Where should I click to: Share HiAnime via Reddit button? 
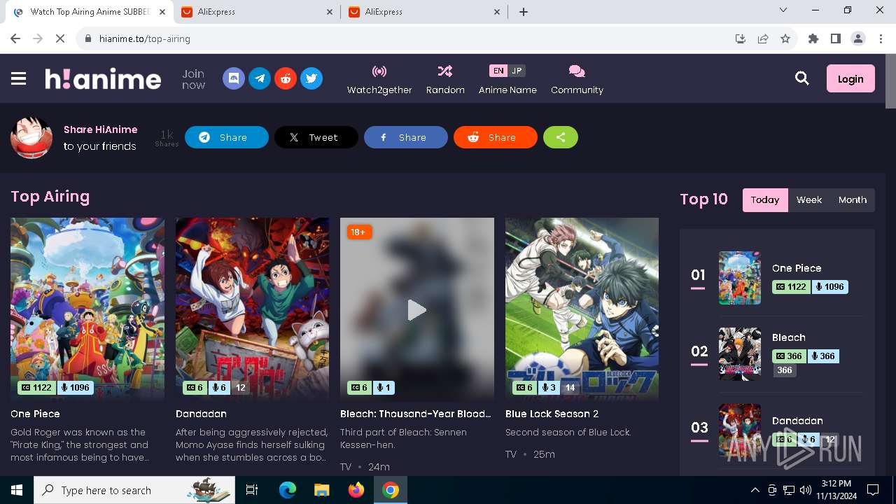496,137
